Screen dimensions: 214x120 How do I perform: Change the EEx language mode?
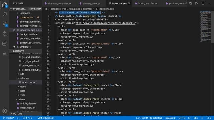pos(196,118)
